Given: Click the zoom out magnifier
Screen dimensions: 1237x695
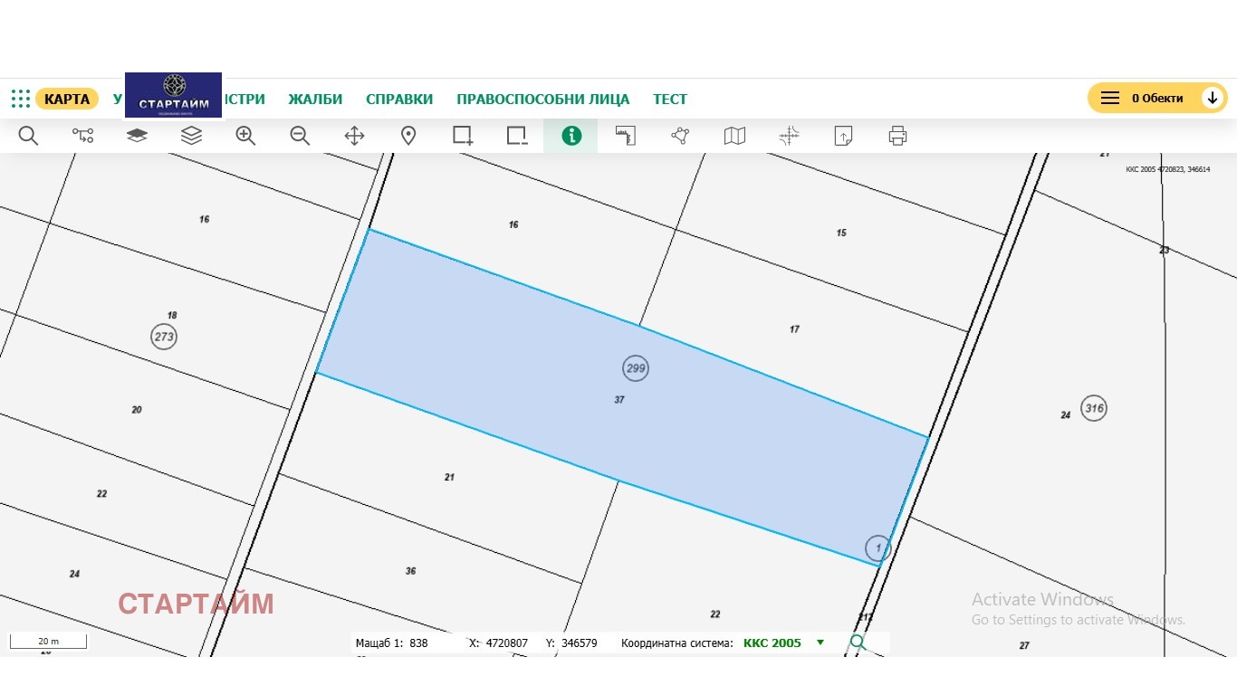Looking at the screenshot, I should point(300,136).
